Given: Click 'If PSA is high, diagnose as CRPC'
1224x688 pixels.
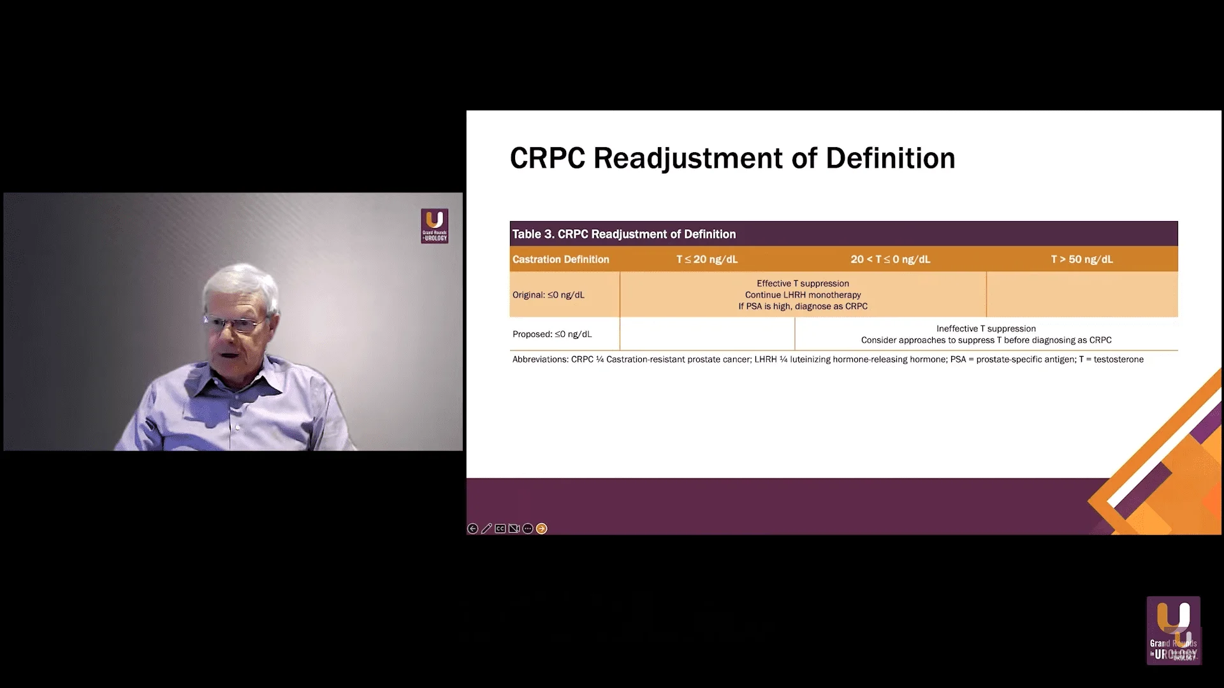Looking at the screenshot, I should click(803, 306).
